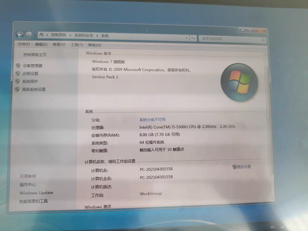Select the 8.00 GB RAM value

click(x=160, y=134)
